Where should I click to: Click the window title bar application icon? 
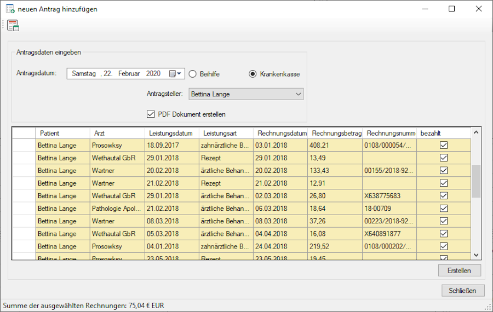(10, 9)
